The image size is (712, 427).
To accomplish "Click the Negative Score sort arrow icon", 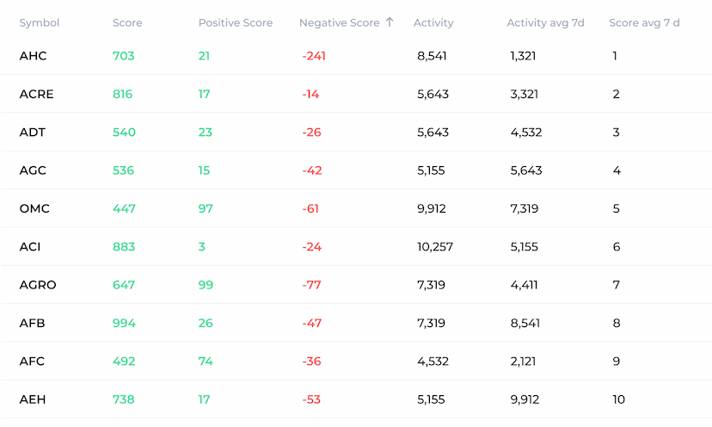I will (x=390, y=22).
